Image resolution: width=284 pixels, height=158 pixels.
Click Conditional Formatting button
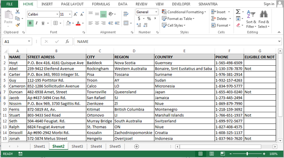(x=184, y=12)
